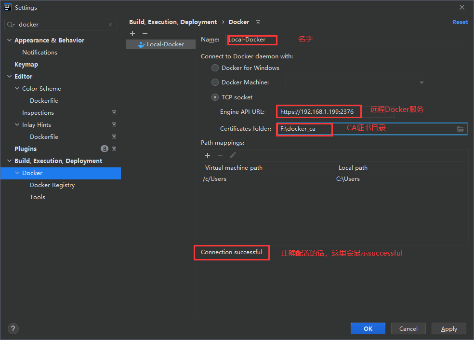Click the IntelliJ logo in the title bar
Image resolution: width=474 pixels, height=340 pixels.
8,7
